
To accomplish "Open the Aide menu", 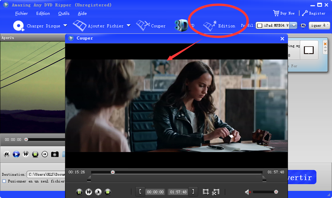I will (82, 14).
